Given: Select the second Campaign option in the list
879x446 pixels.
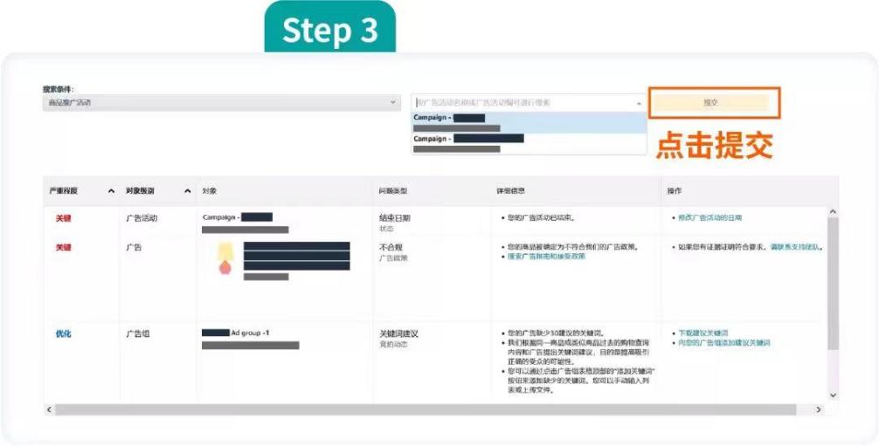Looking at the screenshot, I should coord(529,143).
